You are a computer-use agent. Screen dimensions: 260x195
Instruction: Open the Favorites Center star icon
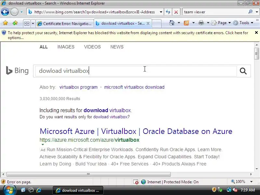5,23
